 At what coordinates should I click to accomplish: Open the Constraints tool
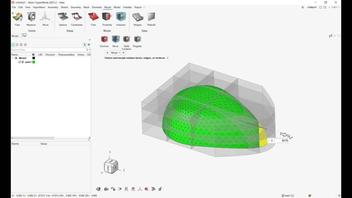(x=77, y=19)
